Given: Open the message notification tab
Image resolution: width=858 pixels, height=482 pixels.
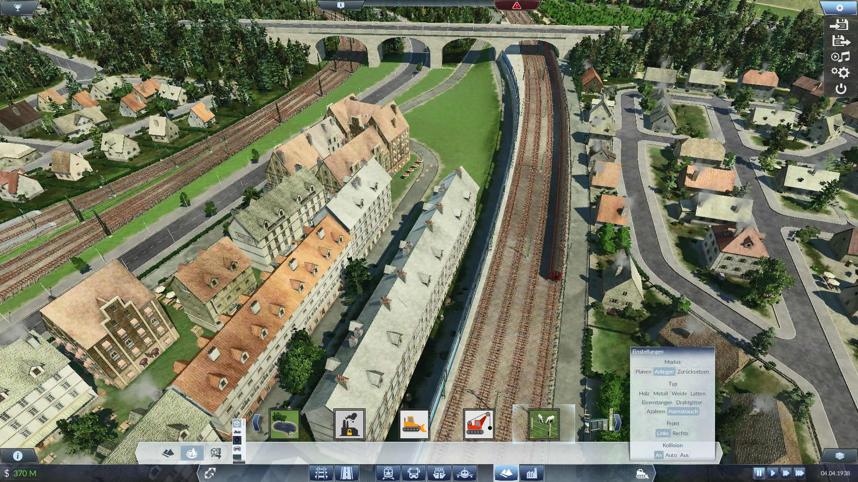Looking at the screenshot, I should click(x=341, y=5).
